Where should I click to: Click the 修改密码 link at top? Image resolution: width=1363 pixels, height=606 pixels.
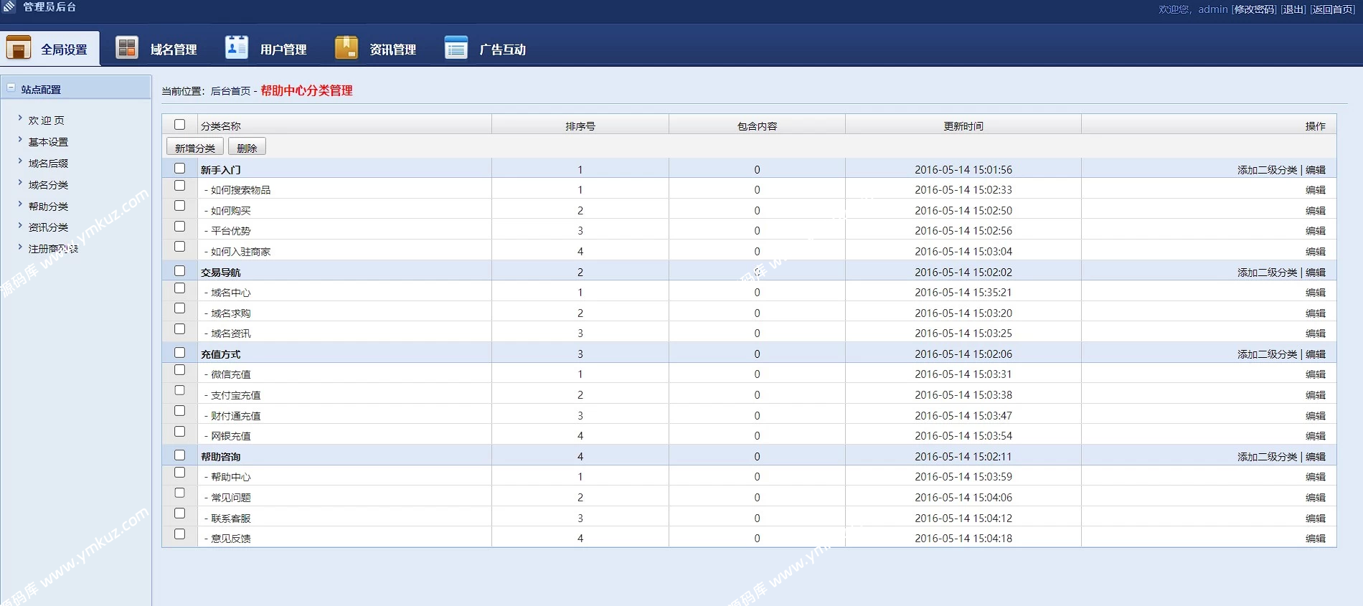1254,9
